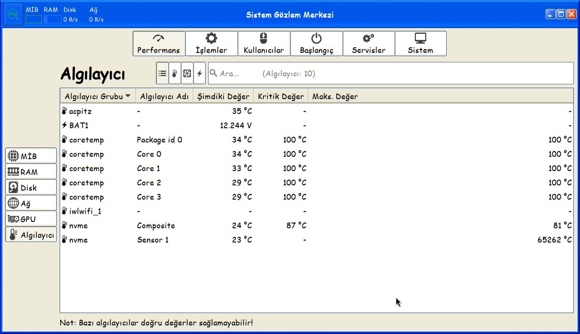Viewport: 580px width, 334px height.
Task: Click thermometer icon on nvme Sensor 1 row
Action: 64,240
